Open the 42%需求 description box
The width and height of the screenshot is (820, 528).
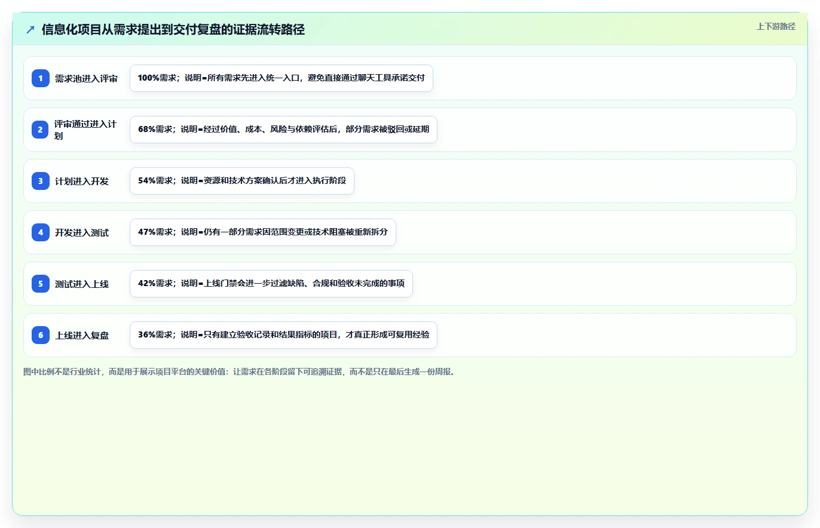pyautogui.click(x=271, y=284)
